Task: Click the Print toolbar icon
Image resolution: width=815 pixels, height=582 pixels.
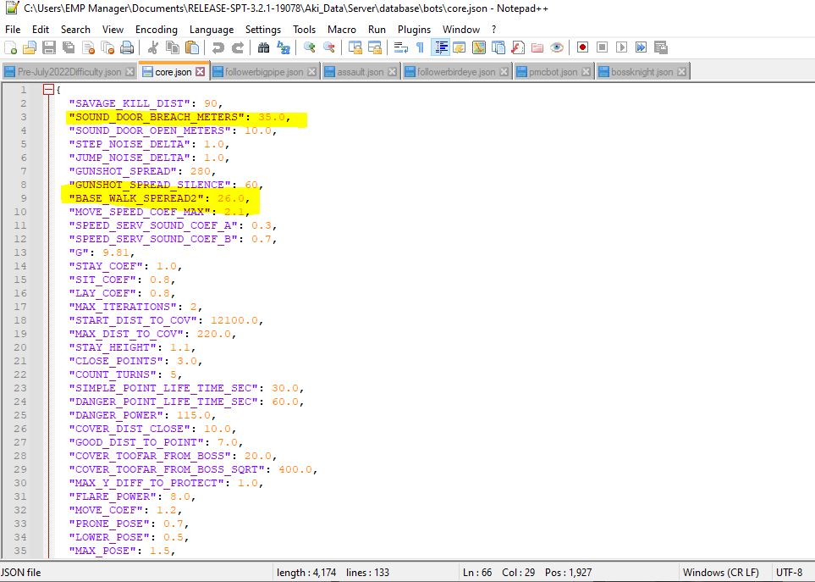Action: pyautogui.click(x=127, y=47)
